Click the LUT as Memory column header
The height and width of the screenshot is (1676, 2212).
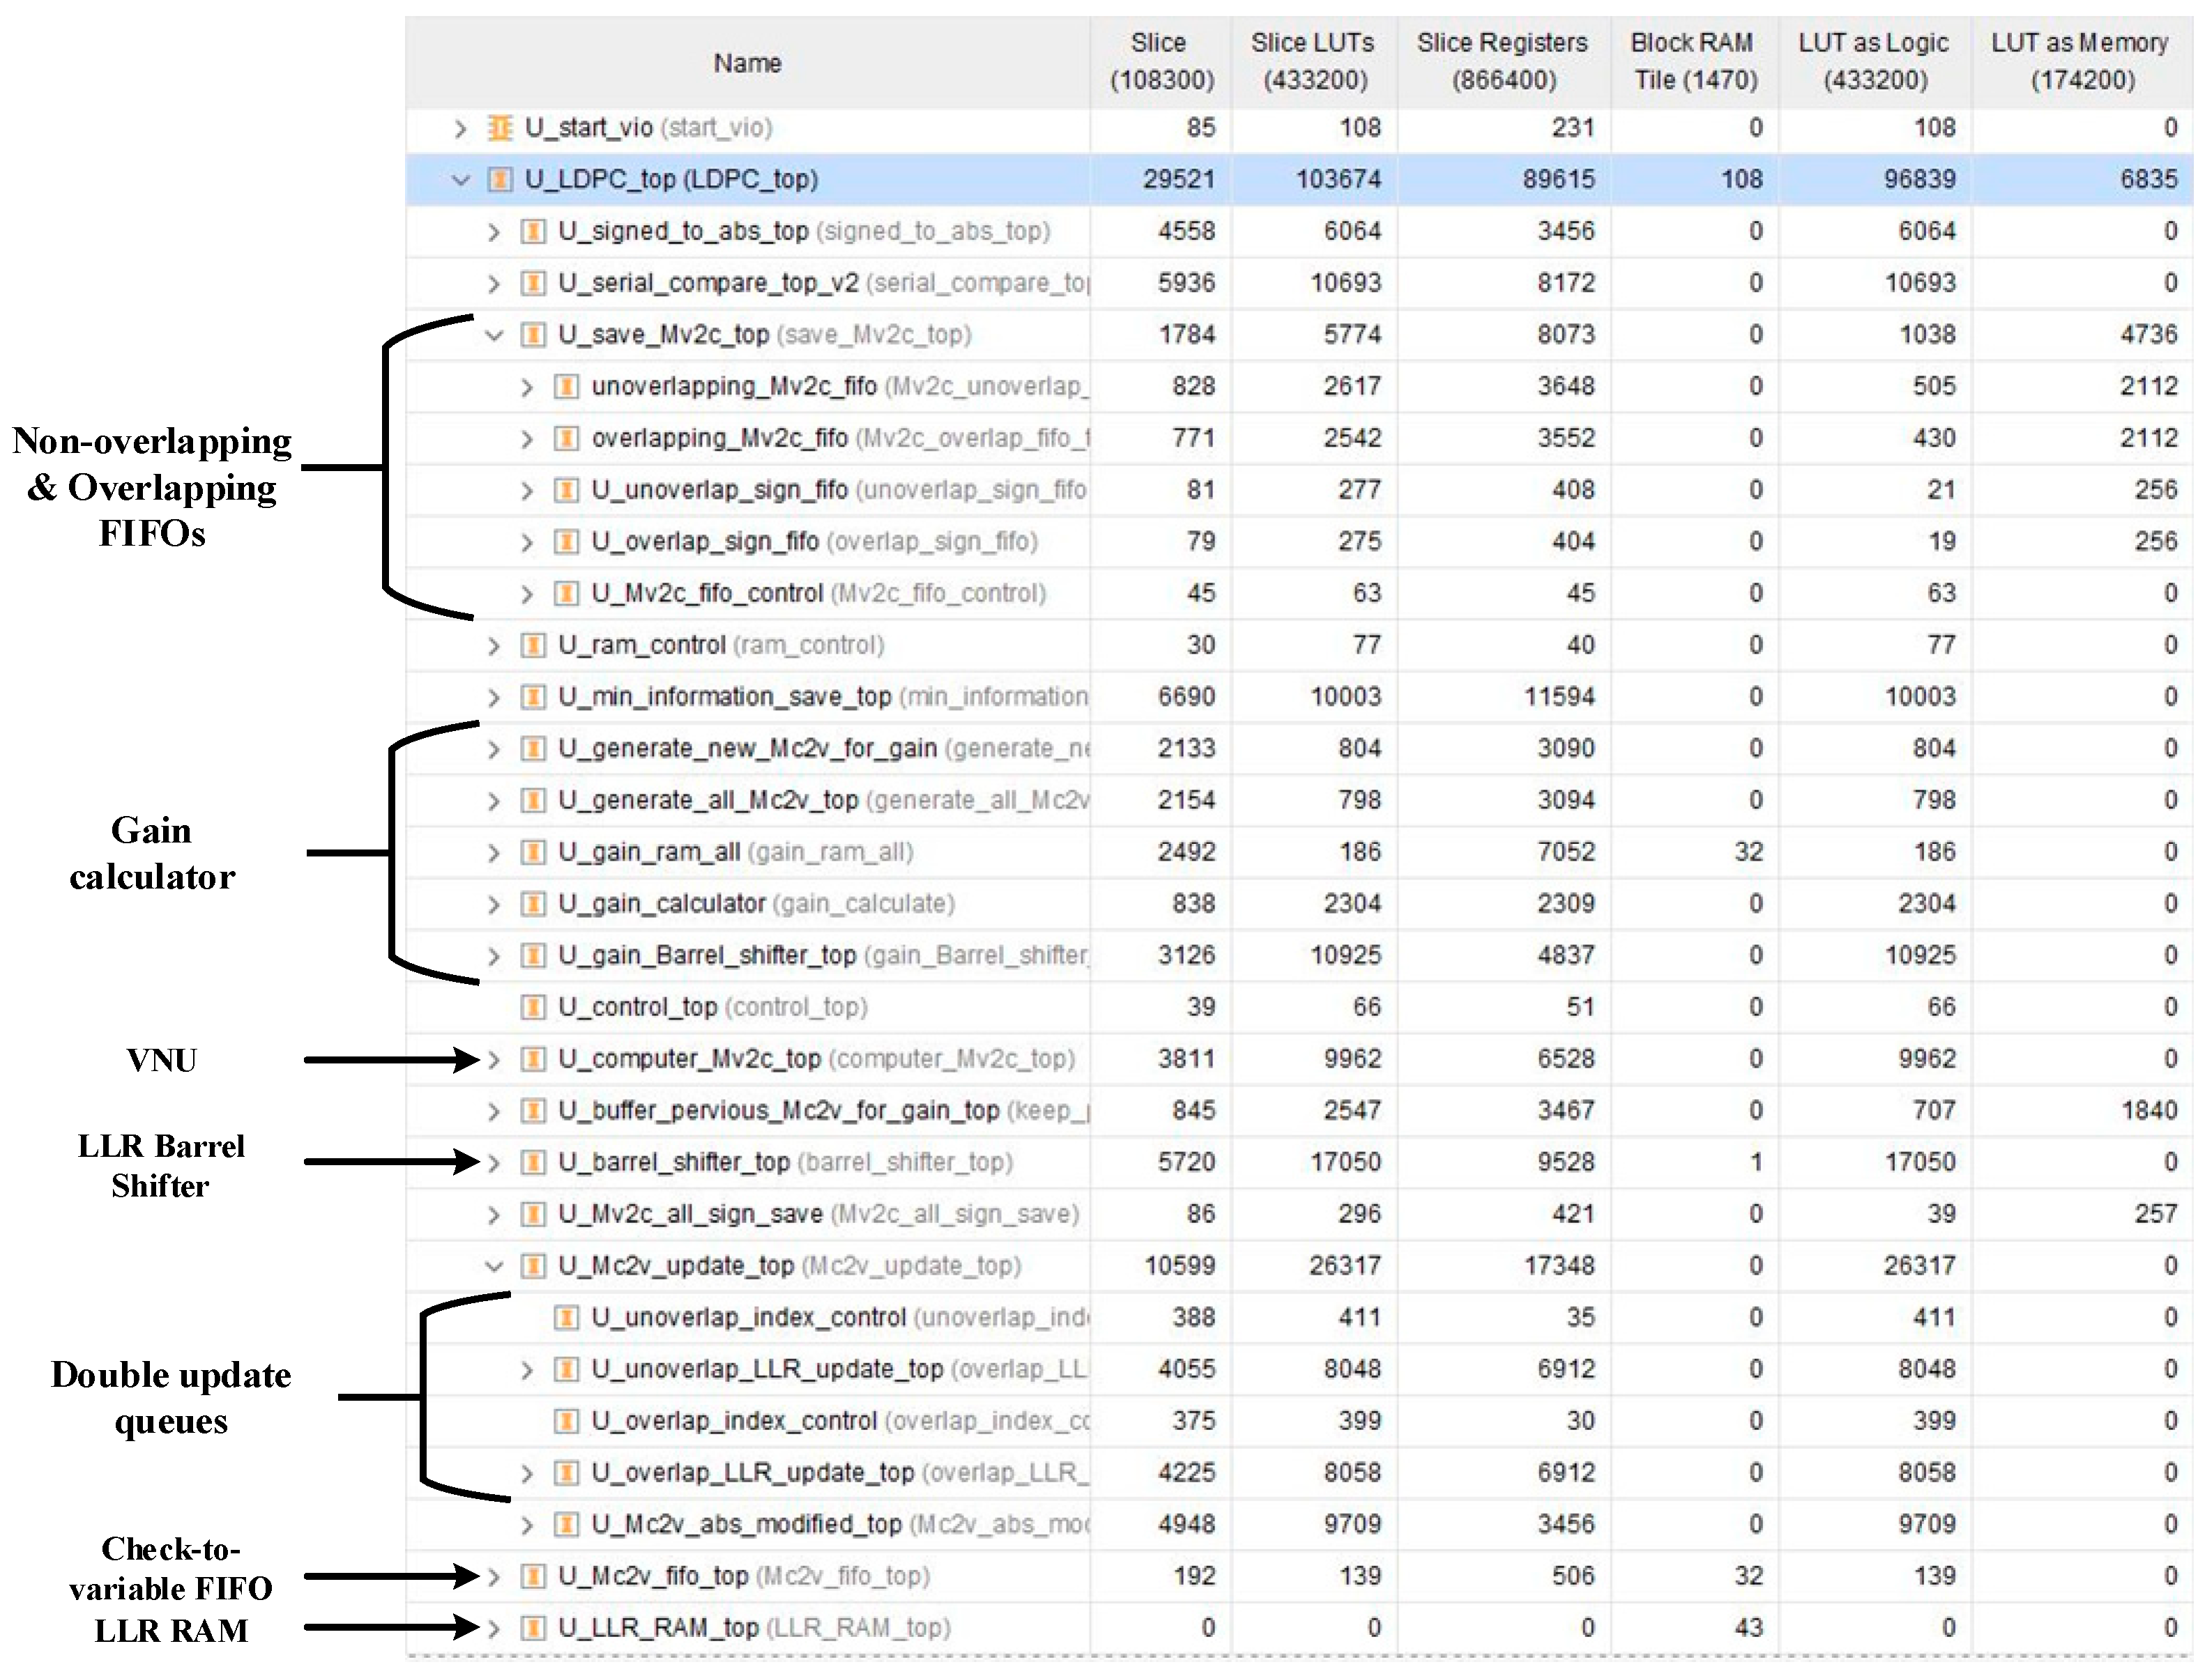(2080, 61)
